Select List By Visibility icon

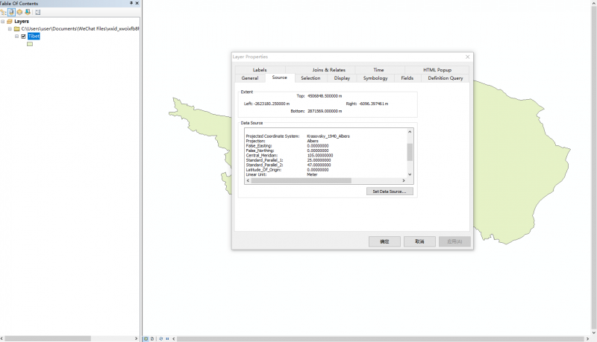pyautogui.click(x=19, y=12)
